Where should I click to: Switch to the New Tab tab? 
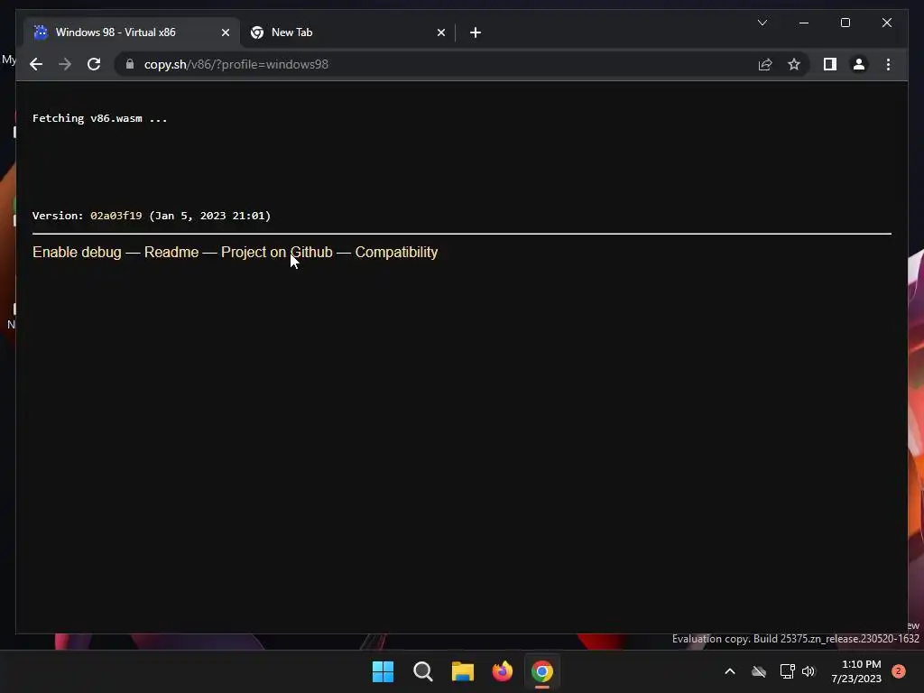click(347, 32)
